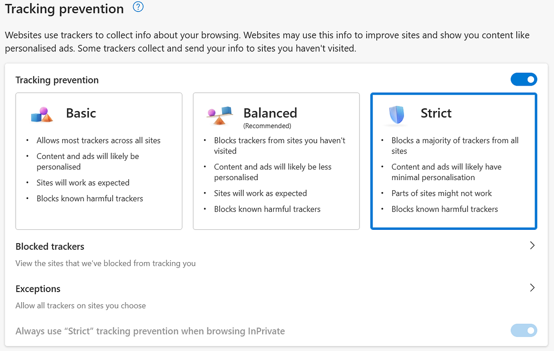Click the blue shield on the Strict card
Screen dimensions: 554x351
tap(397, 116)
